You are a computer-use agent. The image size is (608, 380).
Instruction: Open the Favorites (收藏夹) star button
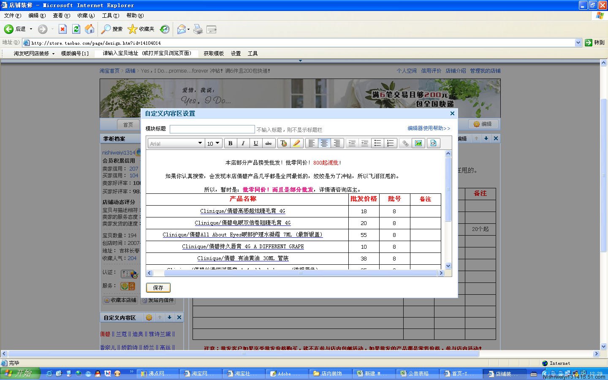coord(141,29)
